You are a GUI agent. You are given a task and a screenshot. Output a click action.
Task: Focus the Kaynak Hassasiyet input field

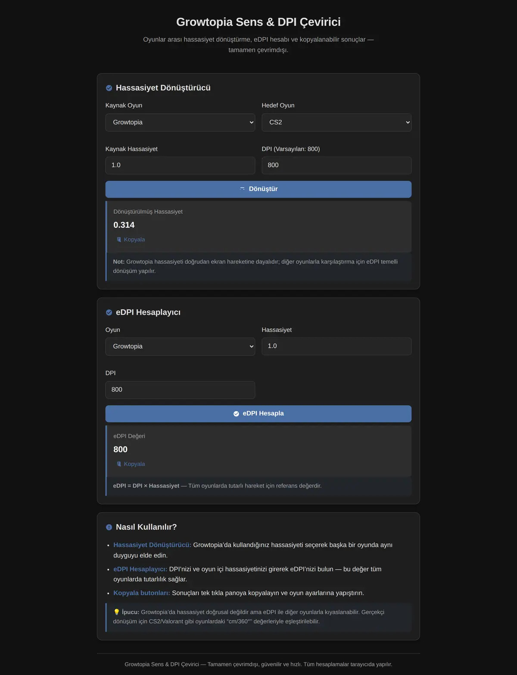180,165
